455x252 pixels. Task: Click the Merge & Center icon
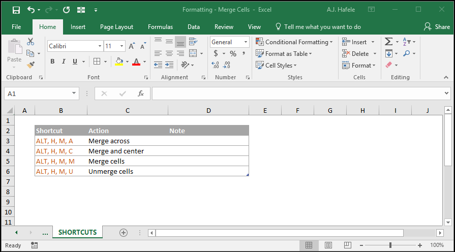[193, 53]
